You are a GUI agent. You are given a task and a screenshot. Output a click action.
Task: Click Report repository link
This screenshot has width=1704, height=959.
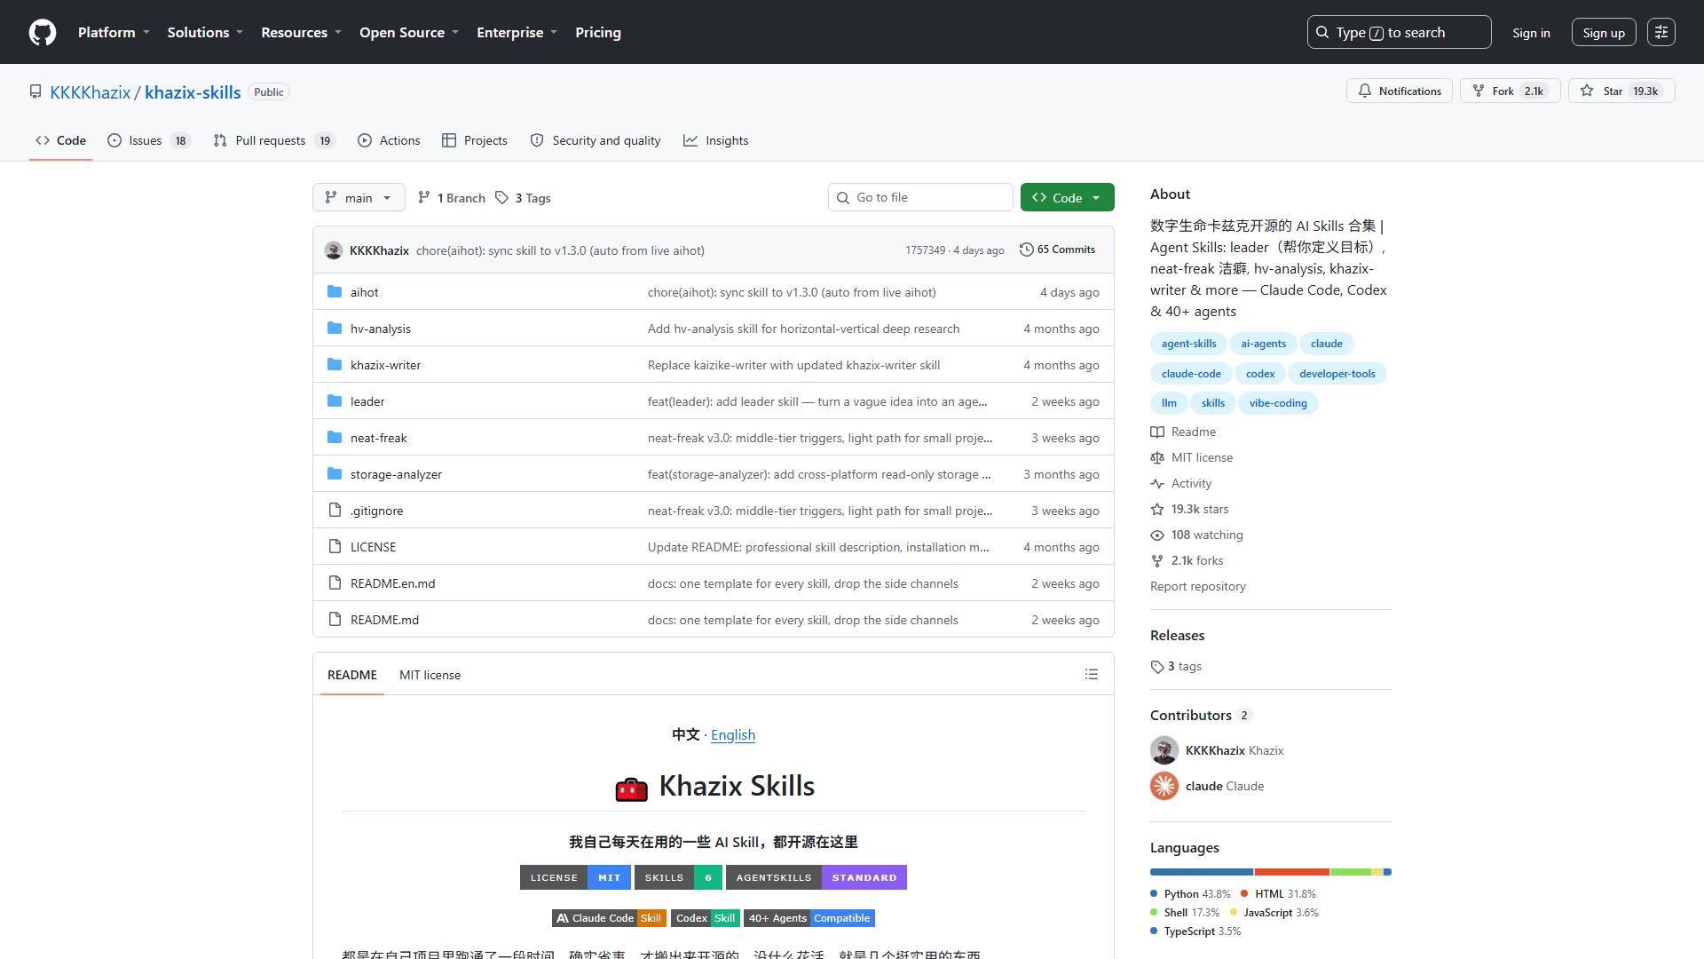pyautogui.click(x=1197, y=587)
